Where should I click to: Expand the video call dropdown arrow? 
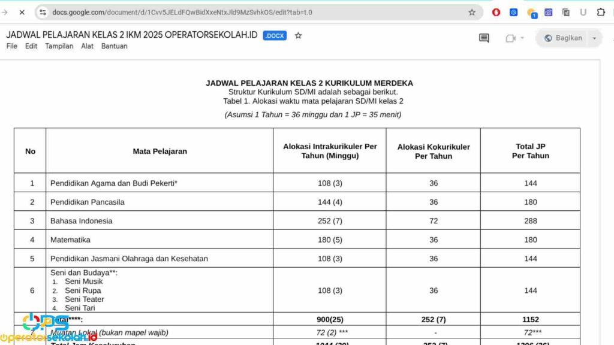tap(522, 38)
